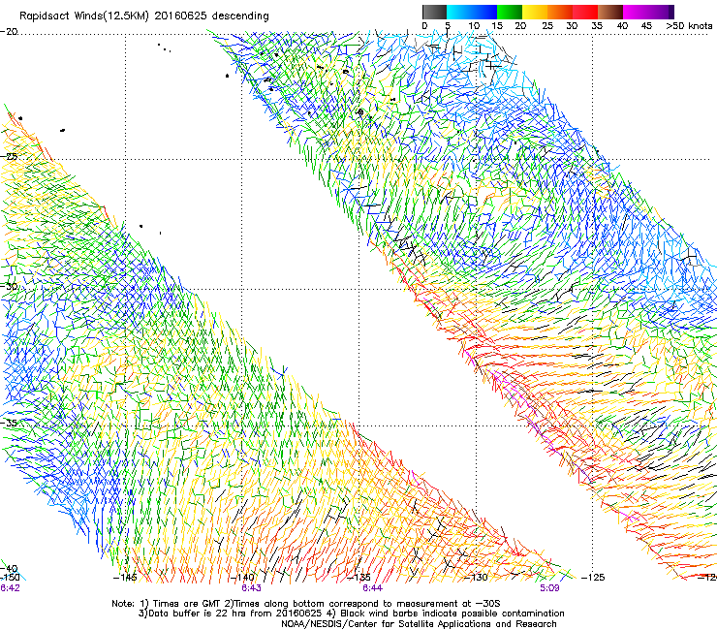
Task: Click the legend scale label '0'
Action: point(424,26)
